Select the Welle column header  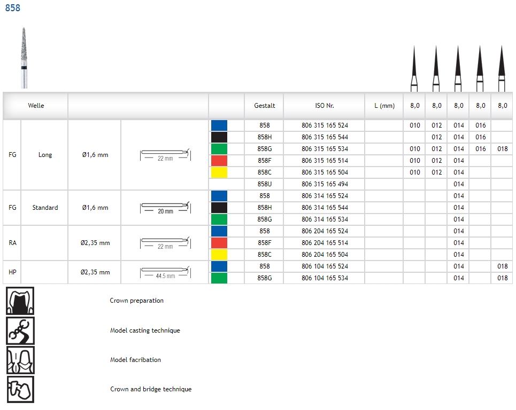(x=36, y=106)
